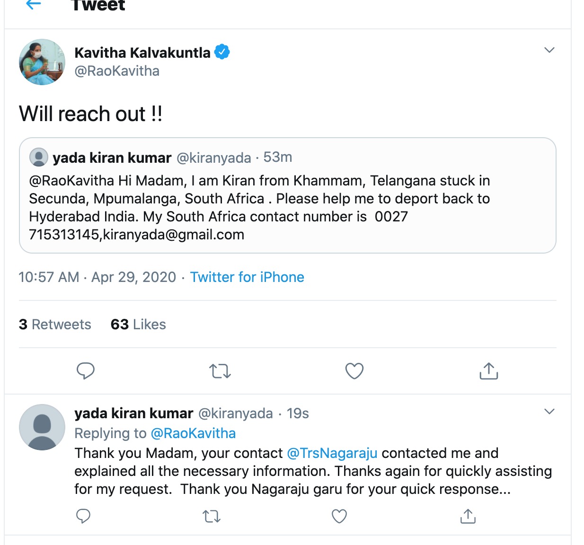View the 3 Retweets list
584x545 pixels.
pos(55,324)
